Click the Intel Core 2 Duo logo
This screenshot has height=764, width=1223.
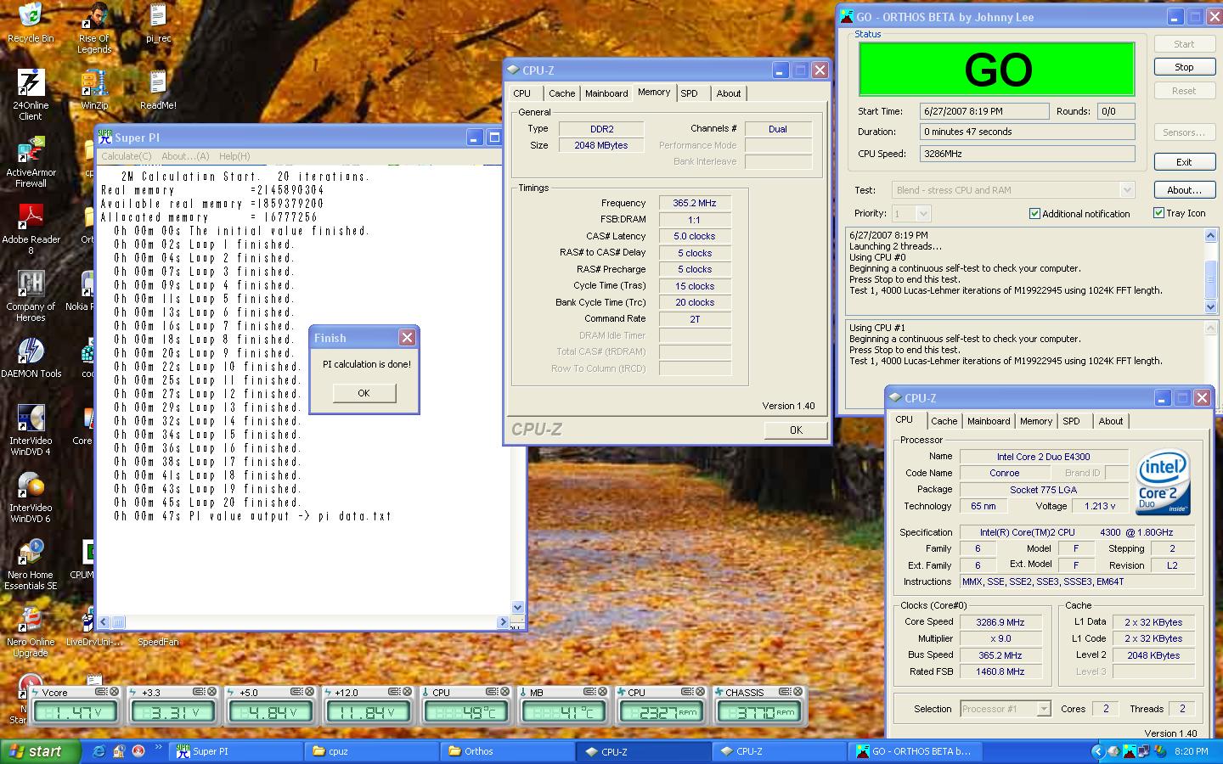pos(1163,481)
